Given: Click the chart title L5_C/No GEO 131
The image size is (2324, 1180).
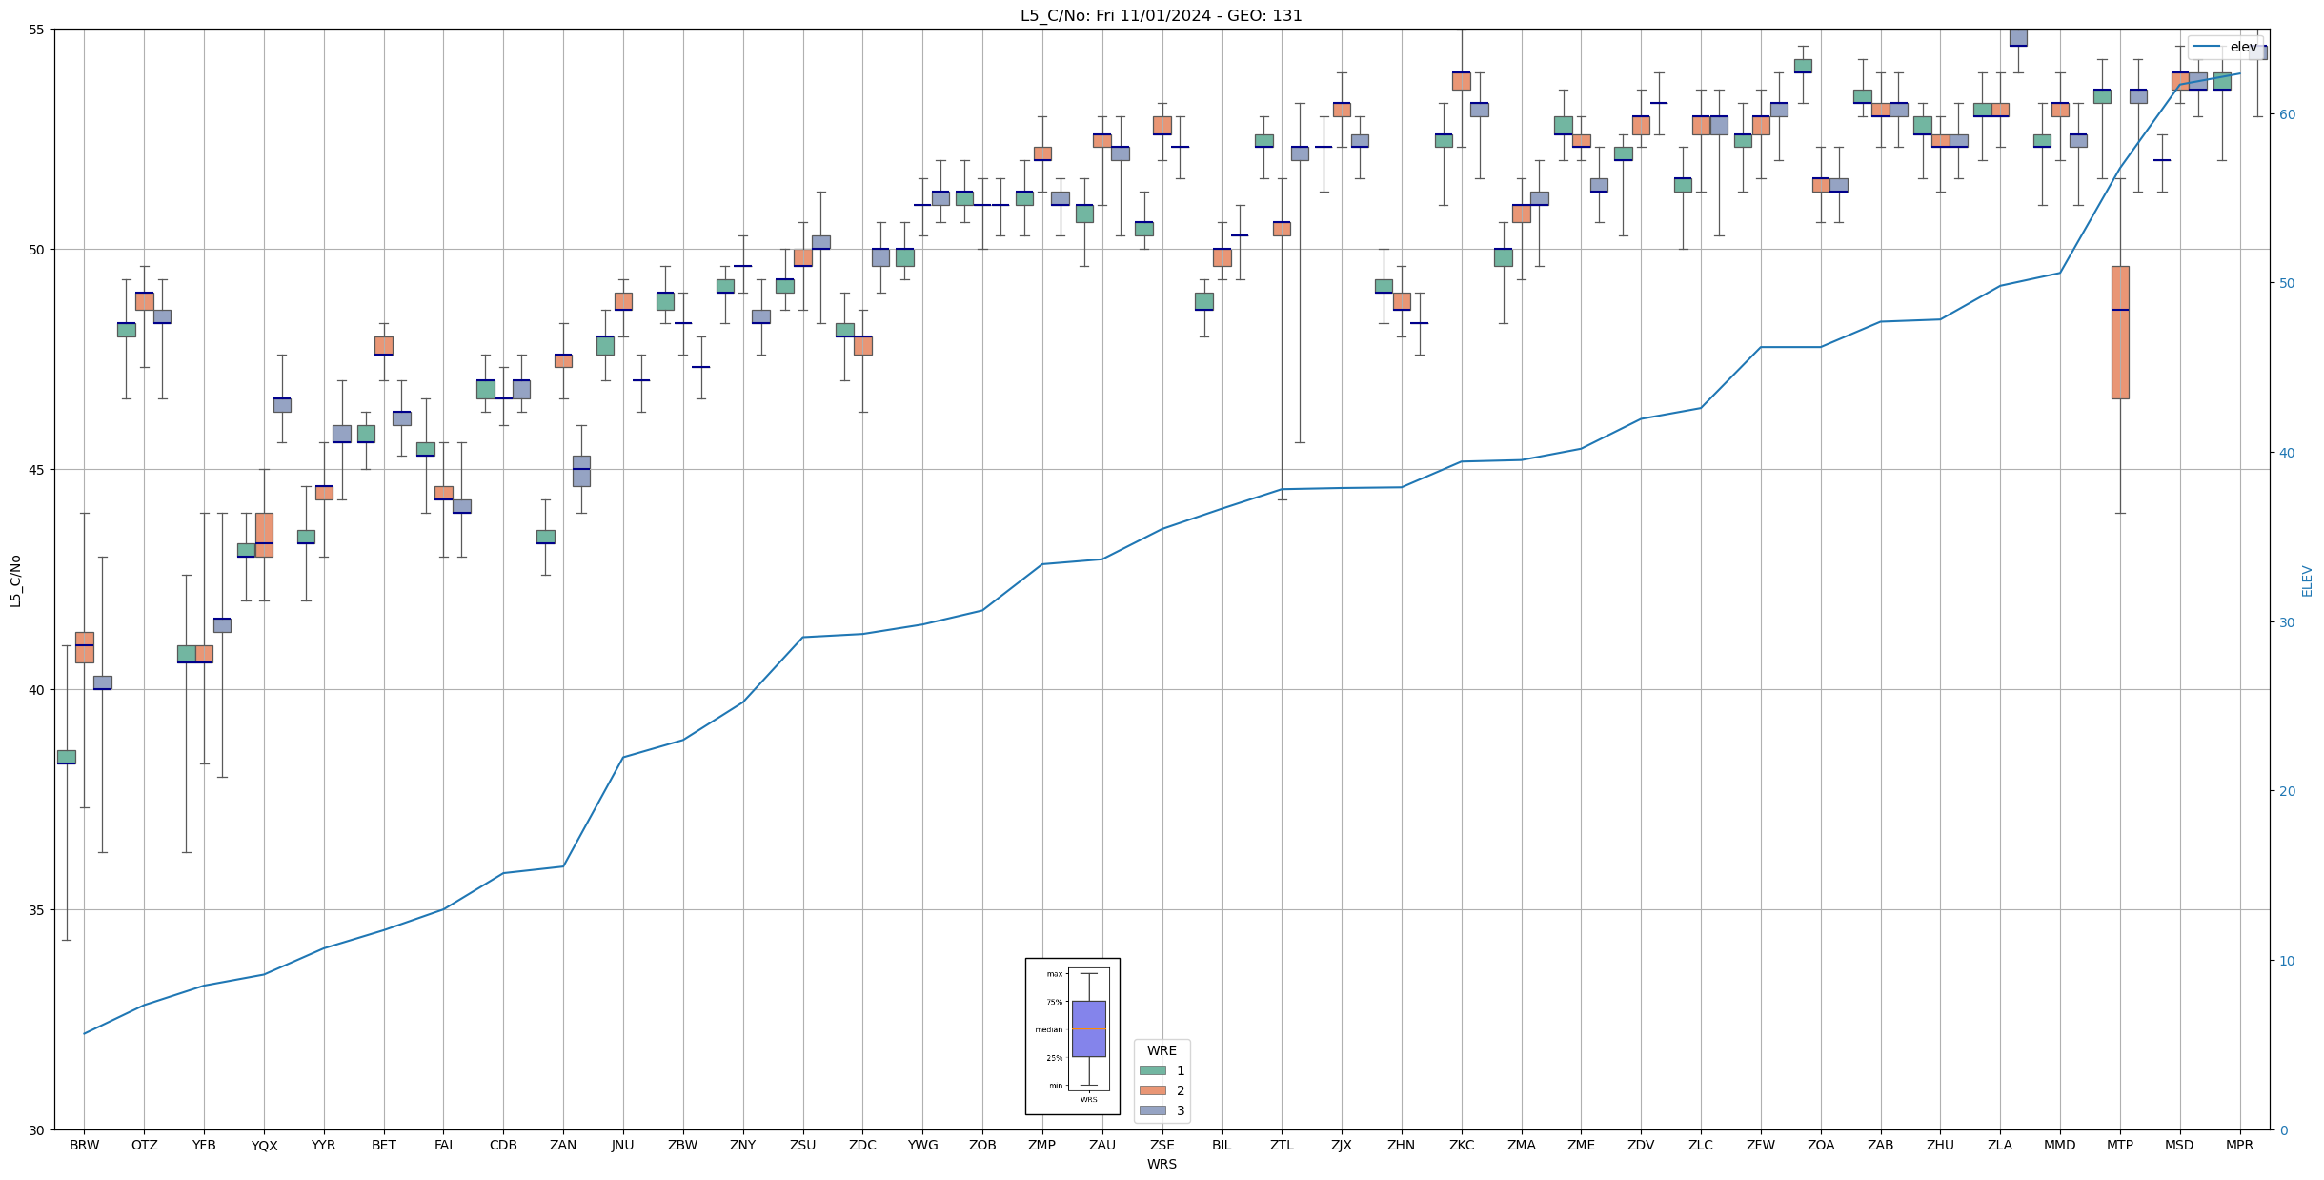Looking at the screenshot, I should click(x=1161, y=15).
